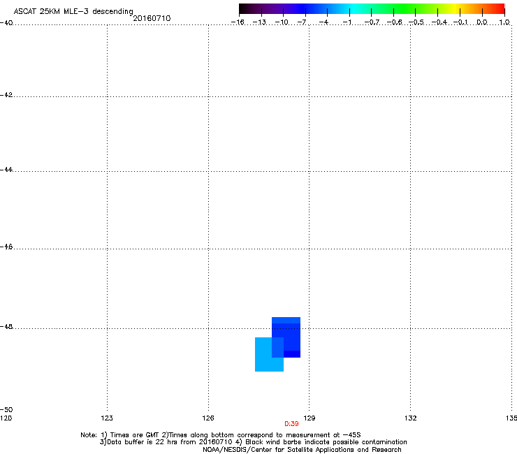Click the 126 longitude axis label

click(208, 418)
